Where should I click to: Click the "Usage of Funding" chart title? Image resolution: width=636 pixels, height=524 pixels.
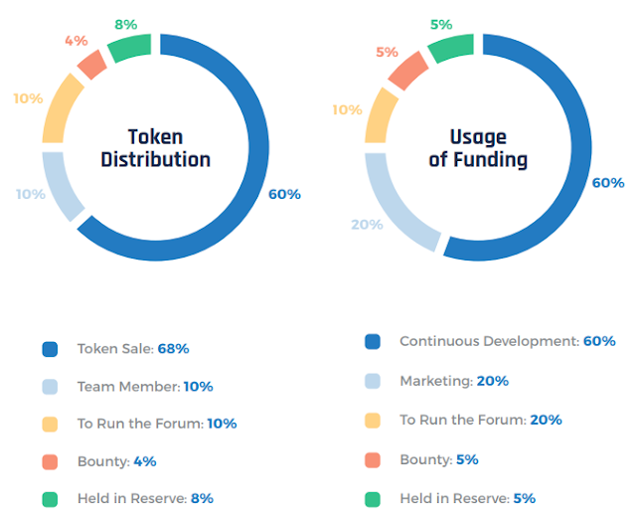coord(478,148)
